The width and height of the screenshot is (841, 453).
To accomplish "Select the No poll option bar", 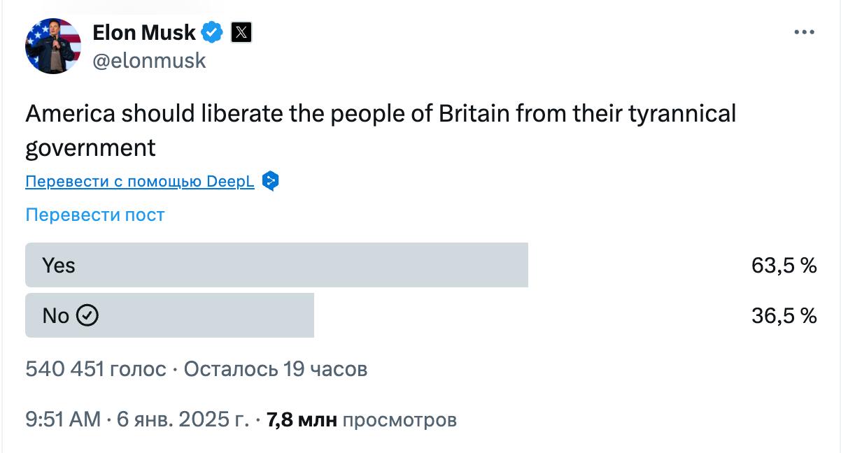I will [169, 316].
